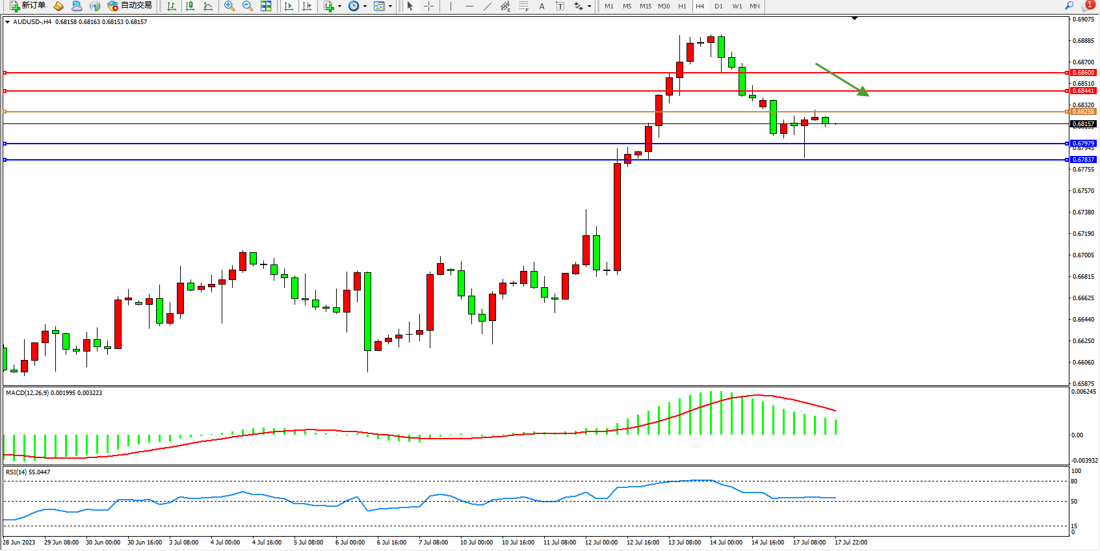Click the red 0.68600 price level label

tap(1083, 73)
